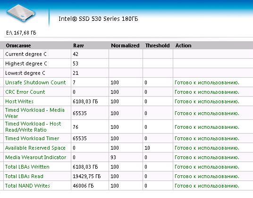The width and height of the screenshot is (253, 198).
Task: Open the Media Wearout Indicator attribute
Action: click(36, 157)
